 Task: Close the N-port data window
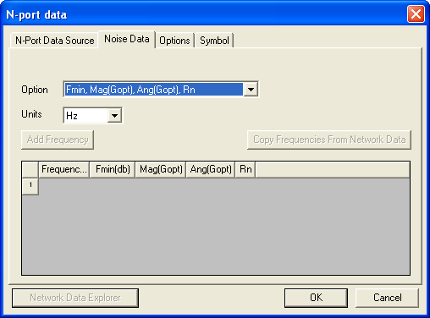[x=416, y=14]
